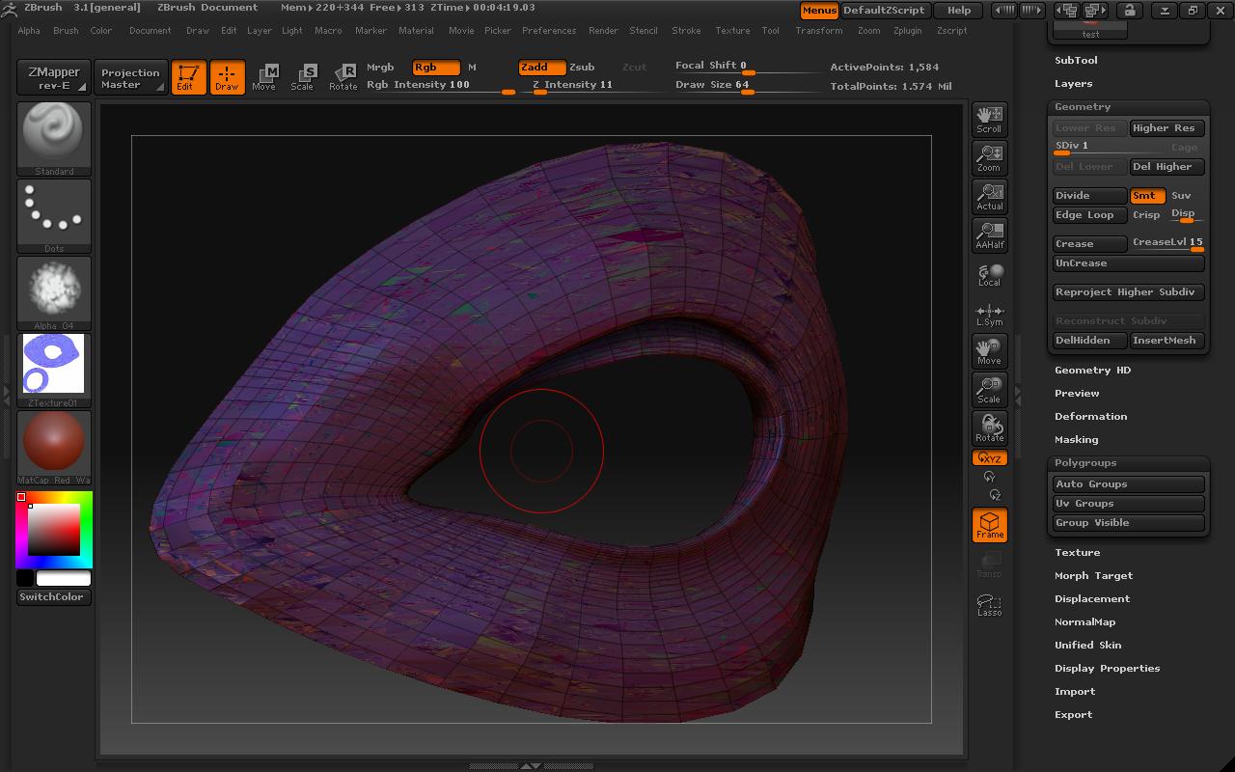Open the MatCap Red Wax material picker
Screen dimensions: 1235x772
pos(54,448)
